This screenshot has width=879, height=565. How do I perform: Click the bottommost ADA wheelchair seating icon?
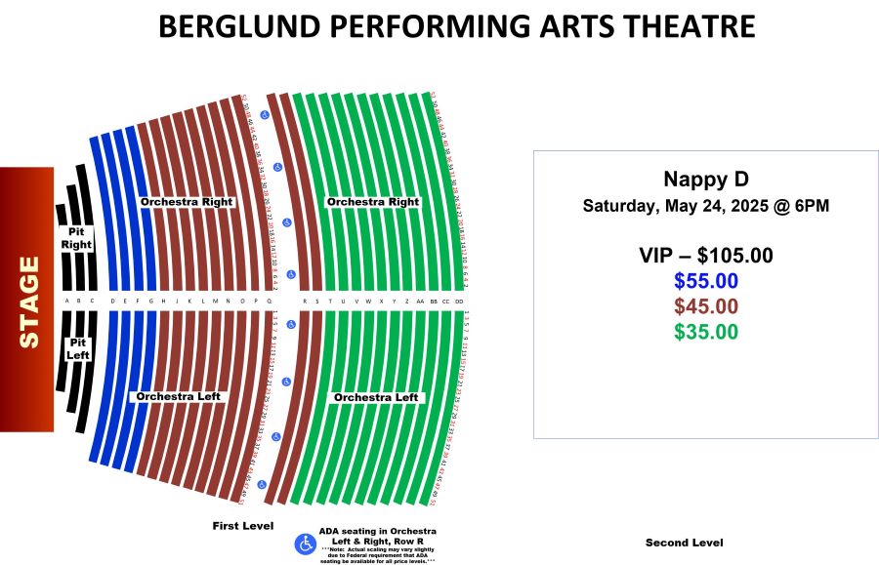pyautogui.click(x=264, y=485)
